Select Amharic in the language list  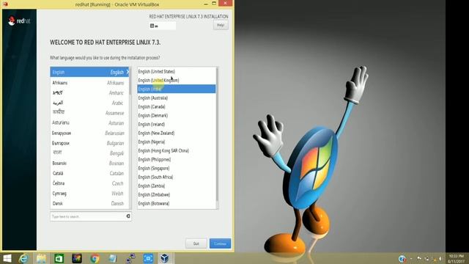89,93
